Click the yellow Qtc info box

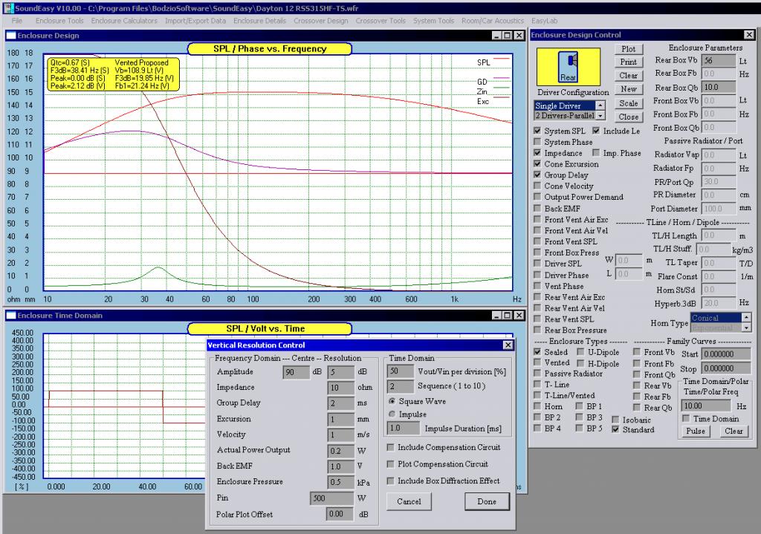point(114,74)
